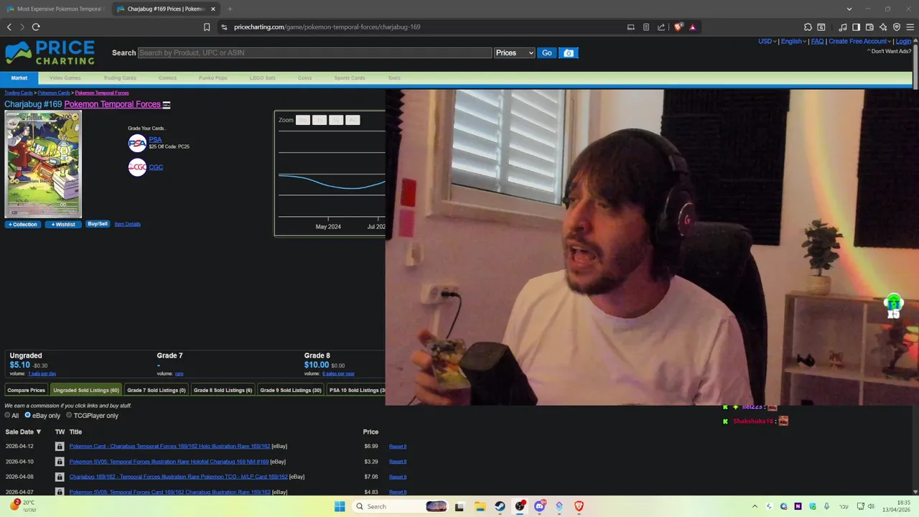
Task: Click the Login link
Action: 903,41
